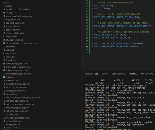The width and height of the screenshot is (155, 130).
Task: Click CONFIG_BT_L2CAP_TX_MTU=252 line
Action: pyautogui.click(x=109, y=35)
